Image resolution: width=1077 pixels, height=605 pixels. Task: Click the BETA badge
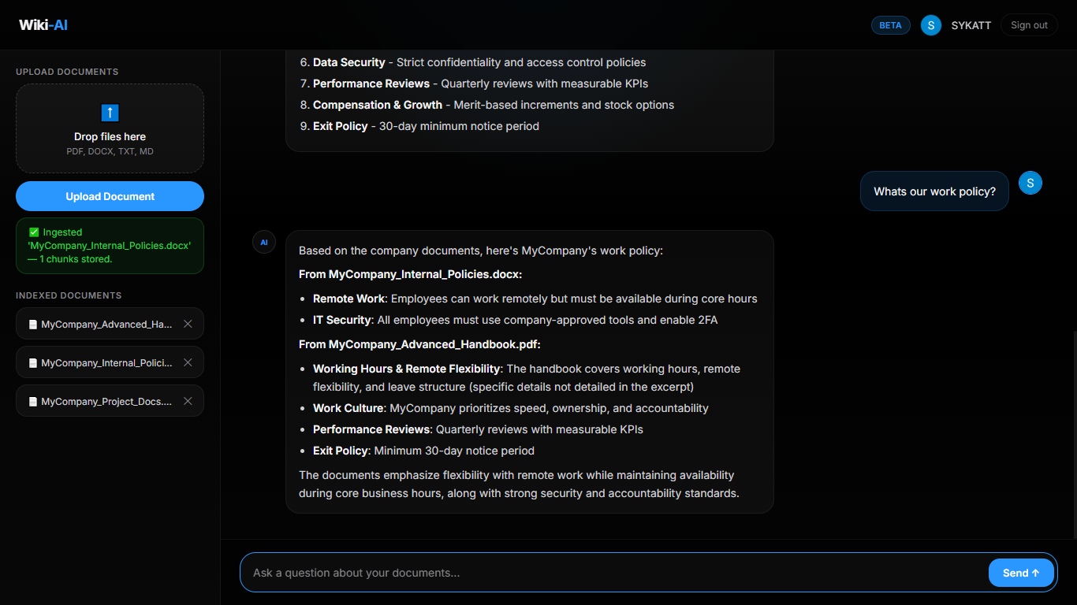coord(890,24)
